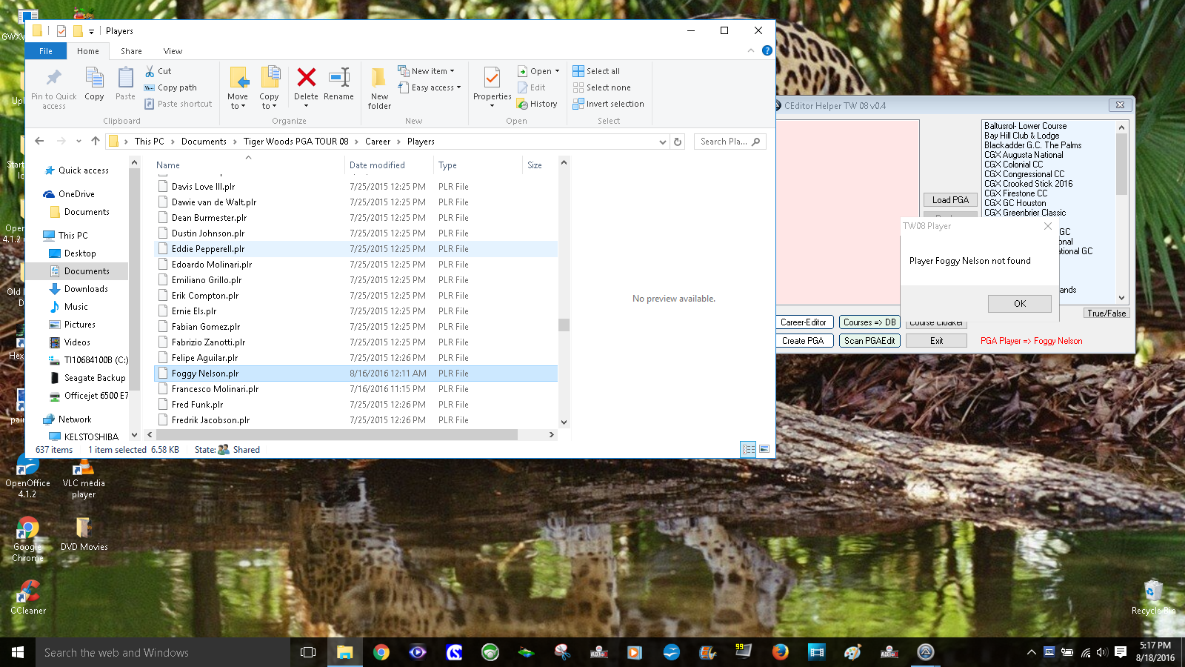The height and width of the screenshot is (667, 1185).
Task: Open CCleaner desktop shortcut
Action: [28, 597]
